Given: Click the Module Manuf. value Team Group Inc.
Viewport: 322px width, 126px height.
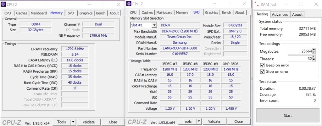Looking at the screenshot, I should click(180, 37).
